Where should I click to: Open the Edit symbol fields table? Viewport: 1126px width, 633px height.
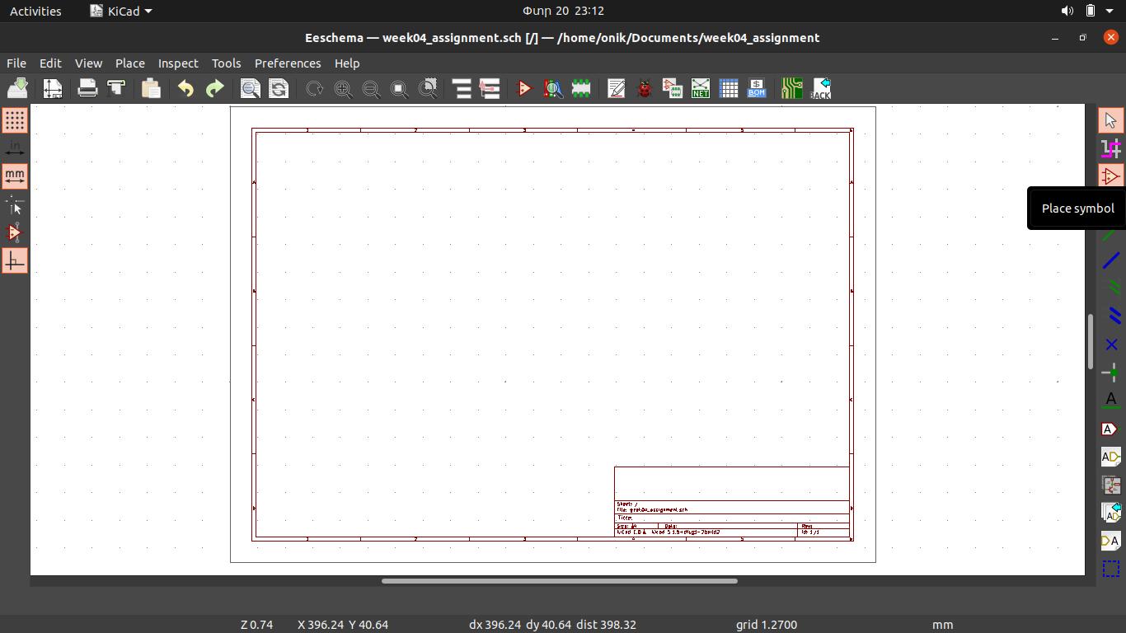click(729, 88)
